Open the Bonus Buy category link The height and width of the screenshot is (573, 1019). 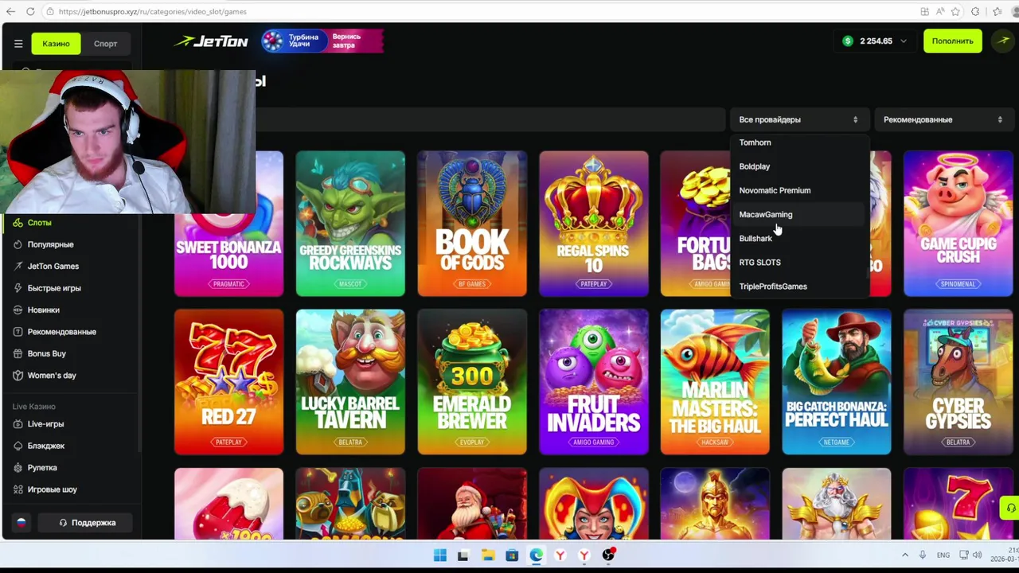pyautogui.click(x=47, y=353)
